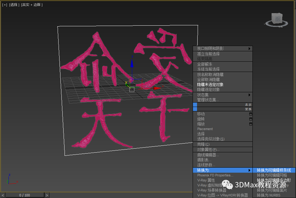Image resolution: width=296 pixels, height=198 pixels.
Task: Select 全部取消隐藏
Action: point(208,79)
